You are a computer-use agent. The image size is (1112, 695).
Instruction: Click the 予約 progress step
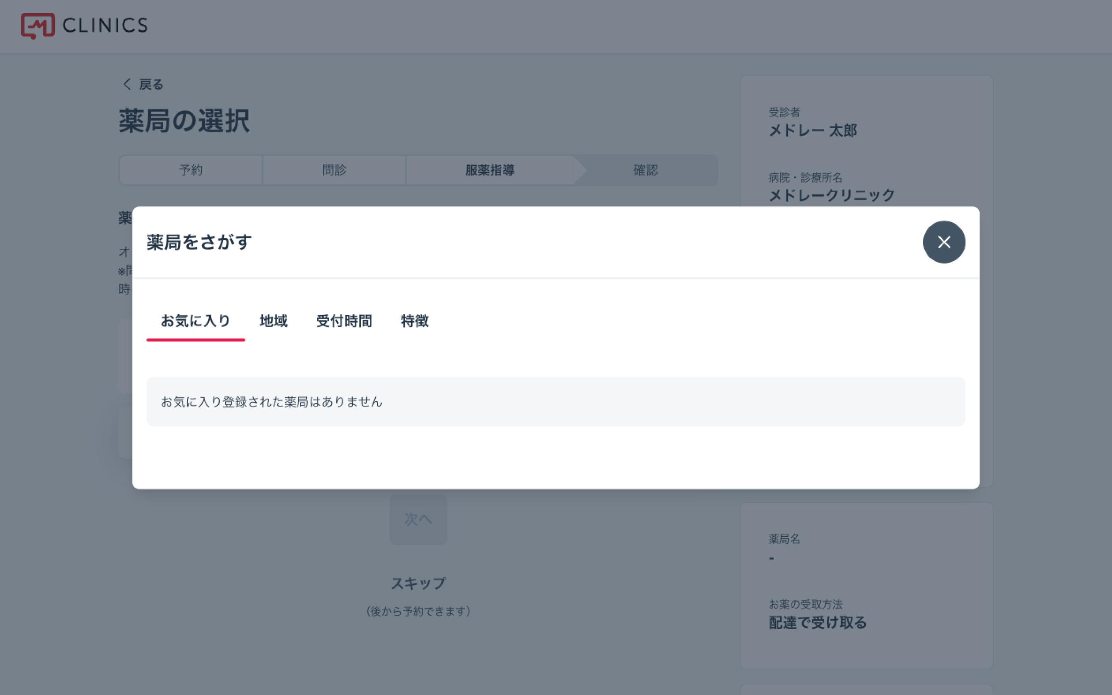(191, 171)
